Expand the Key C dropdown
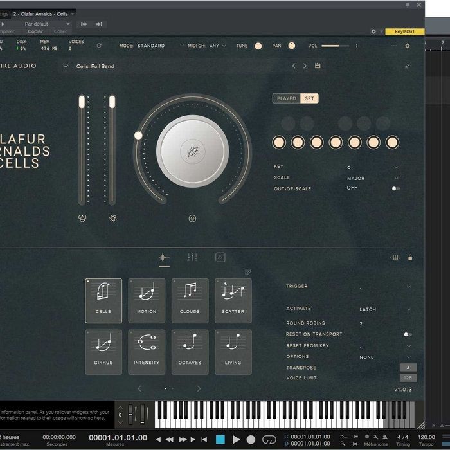Viewport: 450px width, 450px height. coord(372,167)
